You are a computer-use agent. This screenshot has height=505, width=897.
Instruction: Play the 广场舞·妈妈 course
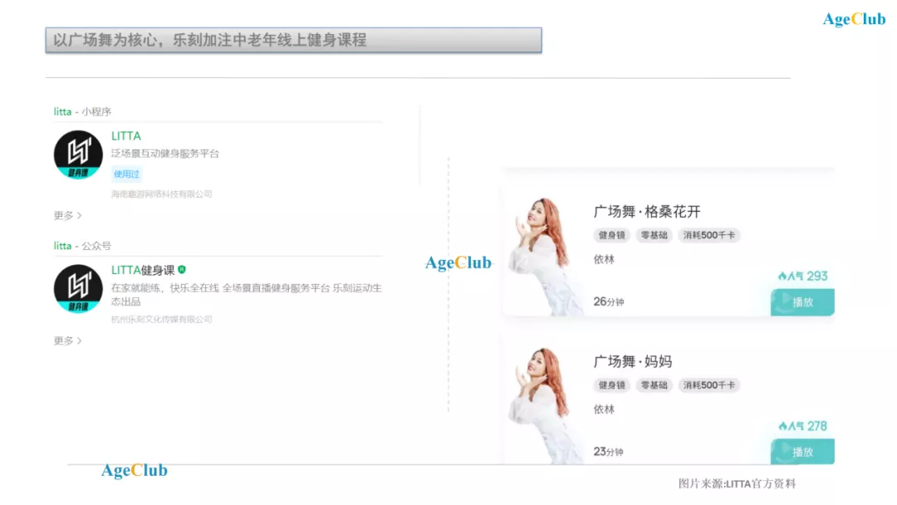(802, 452)
